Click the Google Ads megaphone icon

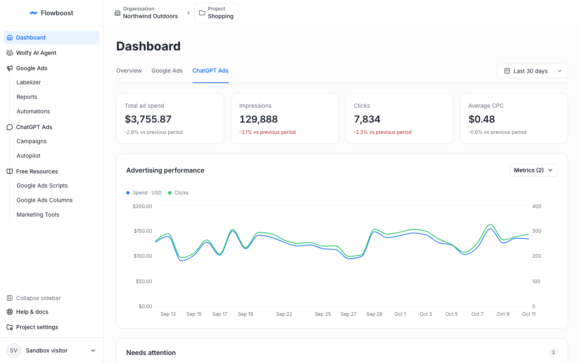[x=10, y=68]
